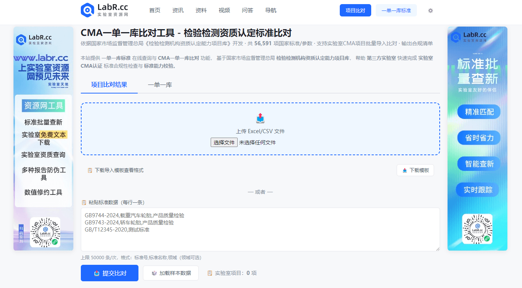522x288 pixels.
Task: Open 数值修约工具 in the left banner
Action: [43, 192]
